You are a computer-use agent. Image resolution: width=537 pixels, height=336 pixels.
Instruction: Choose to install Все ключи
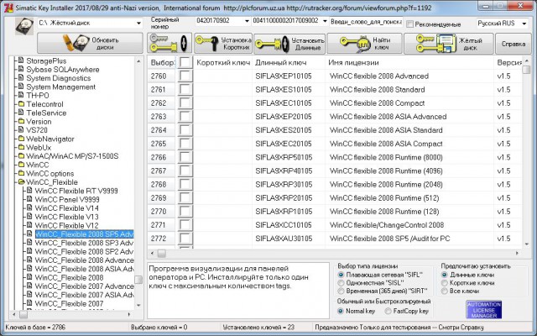[445, 291]
